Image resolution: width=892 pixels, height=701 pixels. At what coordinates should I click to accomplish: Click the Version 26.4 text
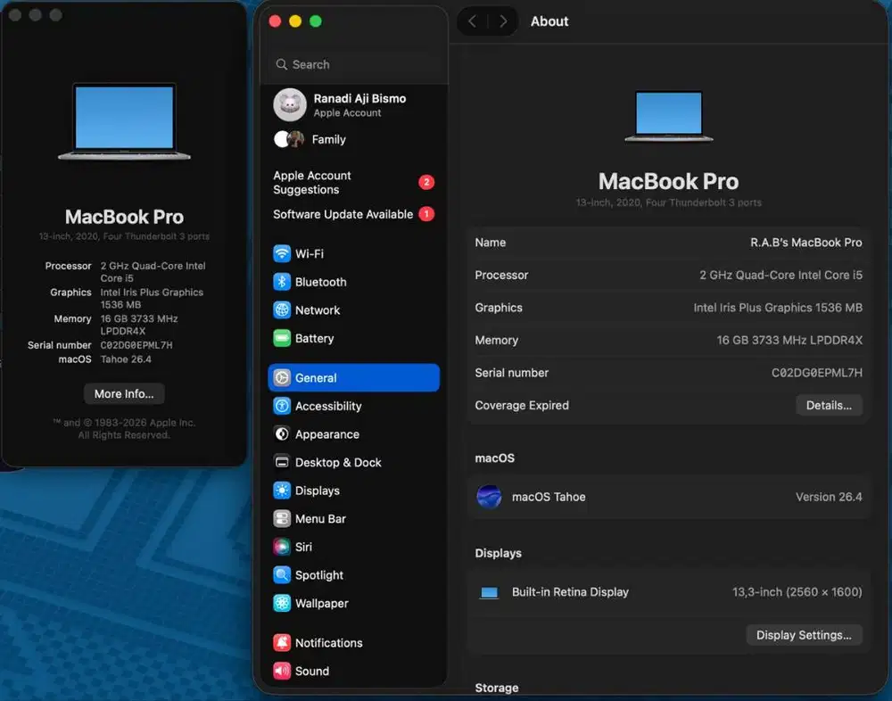click(x=829, y=497)
